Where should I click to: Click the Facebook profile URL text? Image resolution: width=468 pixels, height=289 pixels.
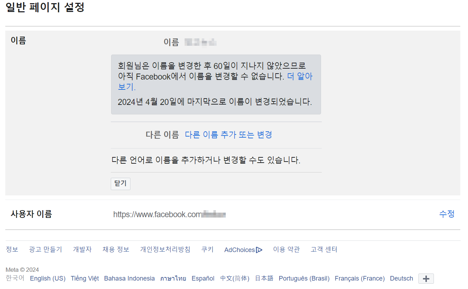tap(169, 214)
